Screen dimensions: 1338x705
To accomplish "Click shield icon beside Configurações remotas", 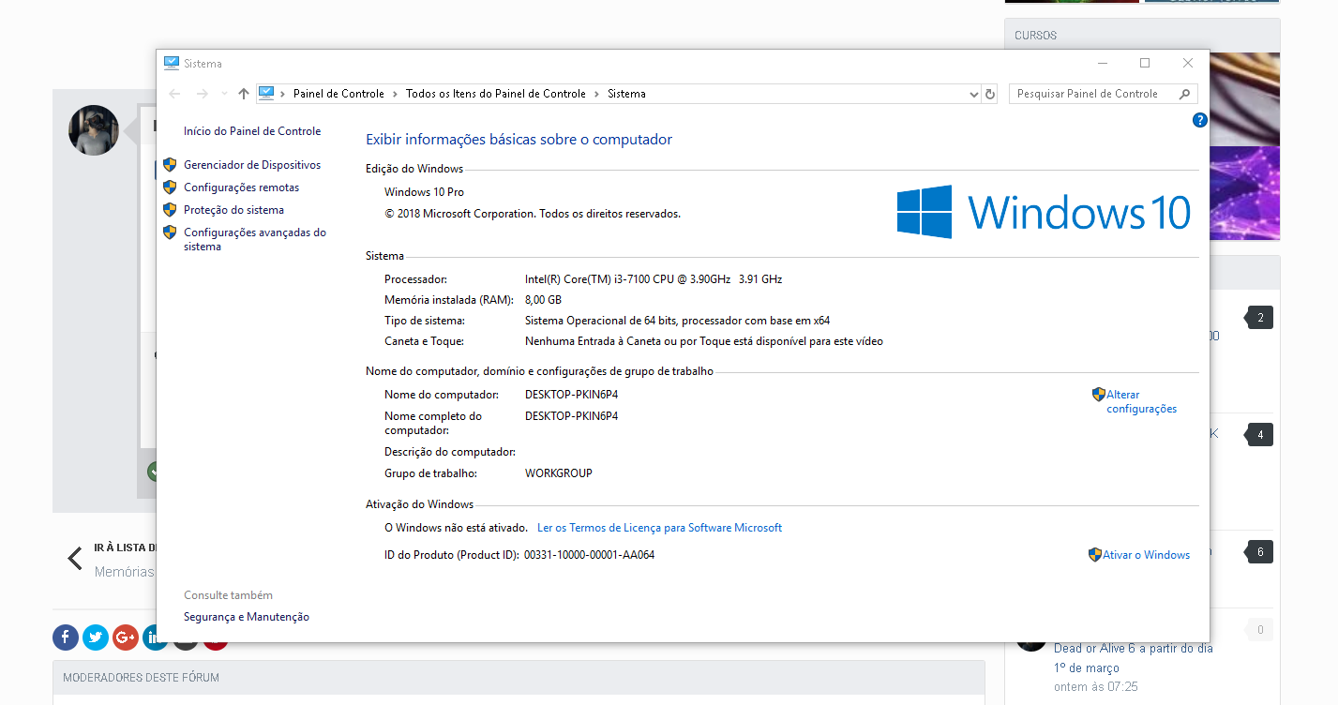I will tap(170, 187).
